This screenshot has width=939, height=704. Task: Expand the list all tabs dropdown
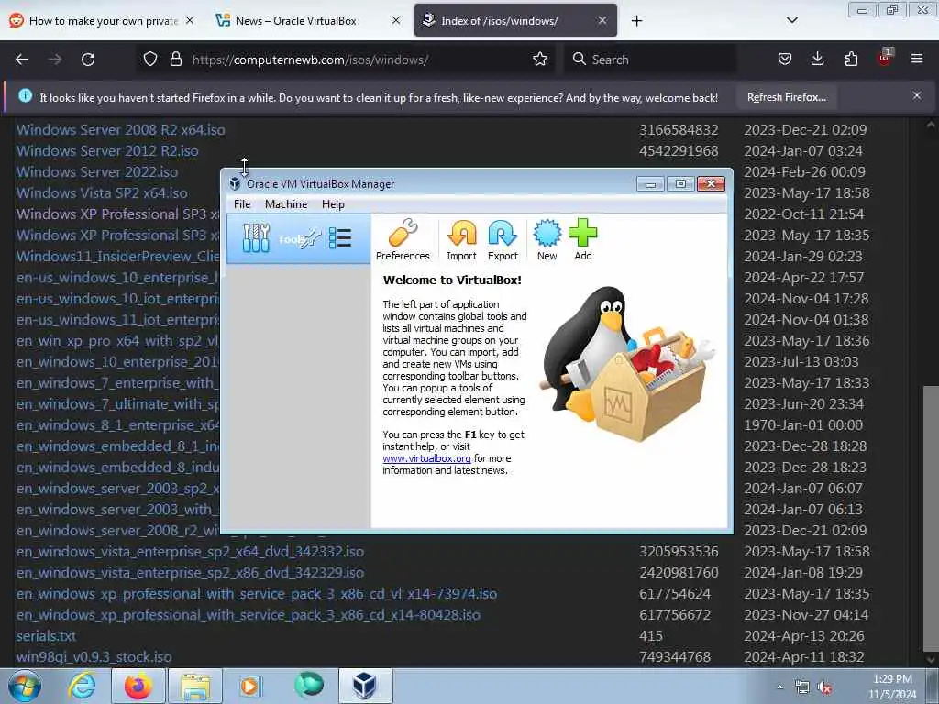[791, 20]
